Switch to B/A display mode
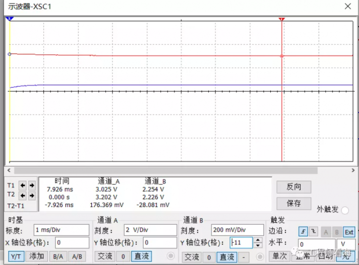Image resolution: width=359 pixels, height=265 pixels. coord(58,256)
